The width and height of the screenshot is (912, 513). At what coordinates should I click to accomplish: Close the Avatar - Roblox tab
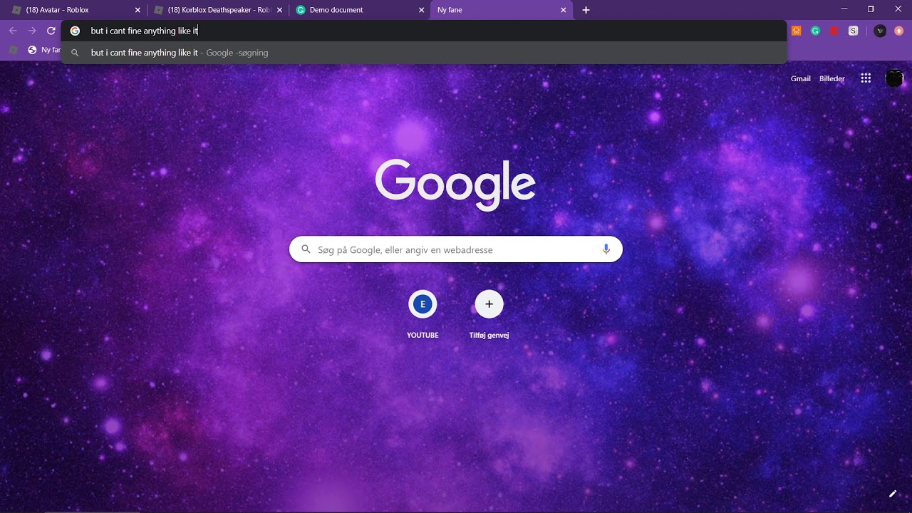[138, 10]
